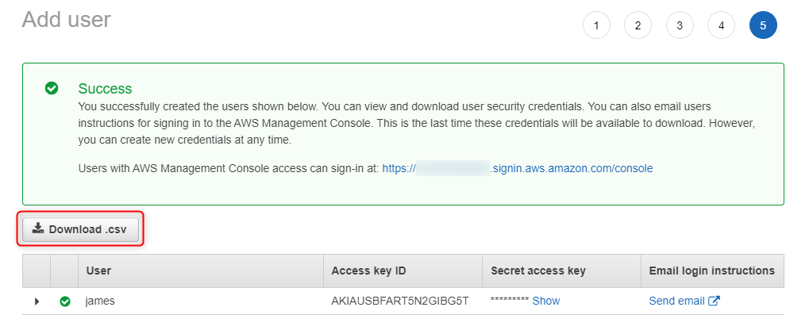Viewport: 809px width, 334px height.
Task: Go to wizard step 1
Action: click(596, 25)
